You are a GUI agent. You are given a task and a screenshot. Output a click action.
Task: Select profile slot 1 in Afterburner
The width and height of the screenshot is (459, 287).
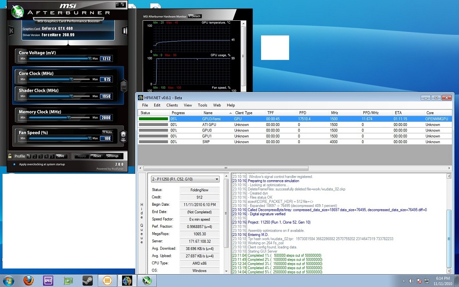pos(29,156)
